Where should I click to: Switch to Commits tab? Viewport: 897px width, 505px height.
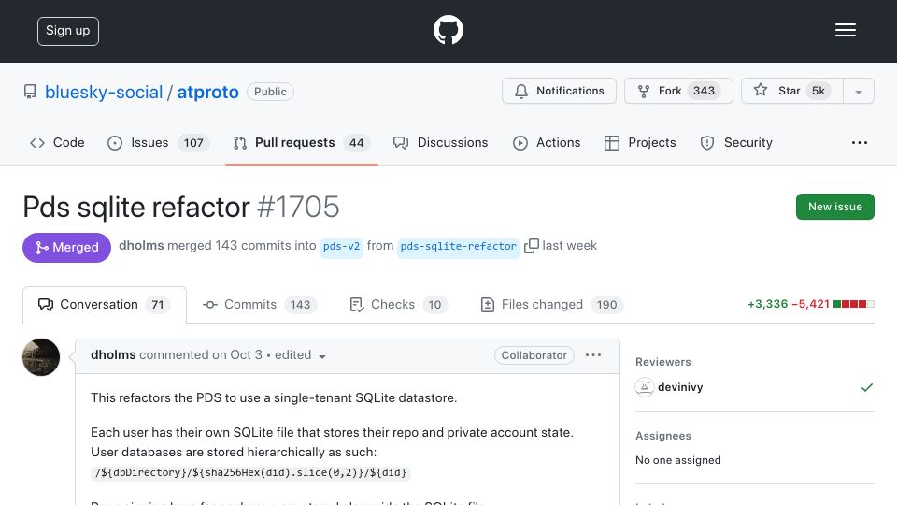pos(260,305)
